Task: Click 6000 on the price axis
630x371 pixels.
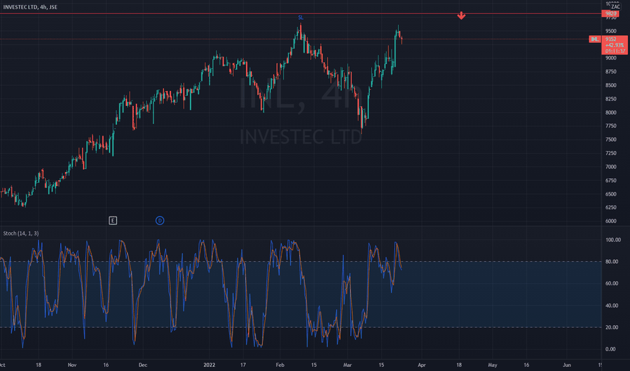Action: tap(610, 221)
